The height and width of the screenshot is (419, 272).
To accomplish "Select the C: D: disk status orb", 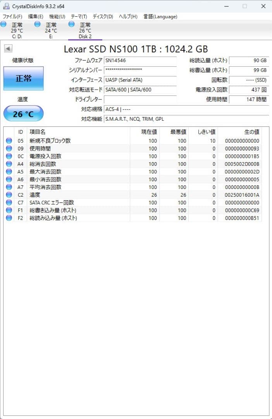I will [x=3, y=24].
